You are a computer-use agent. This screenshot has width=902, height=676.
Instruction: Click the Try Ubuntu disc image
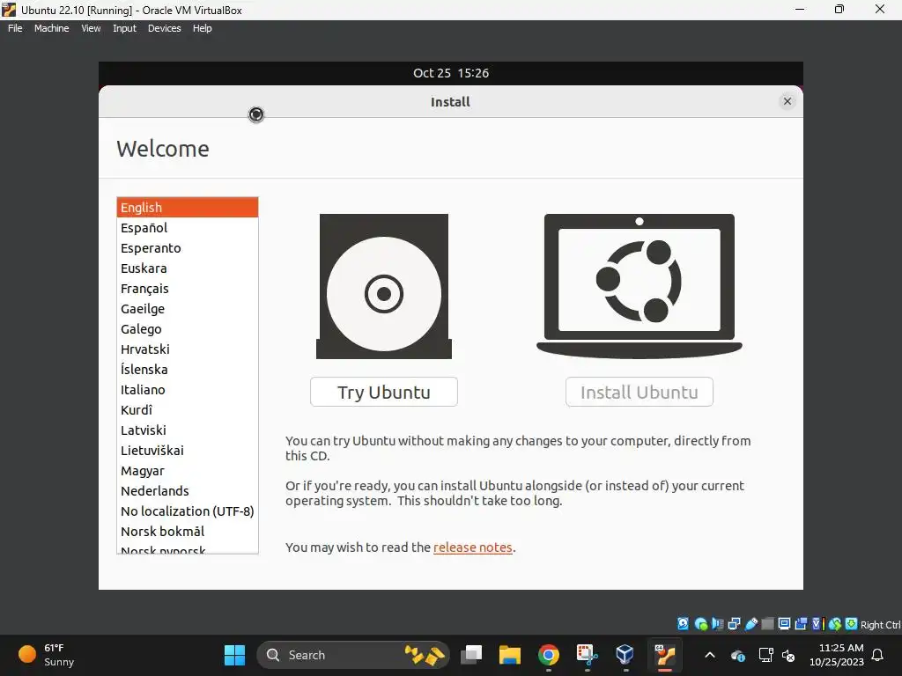click(384, 286)
